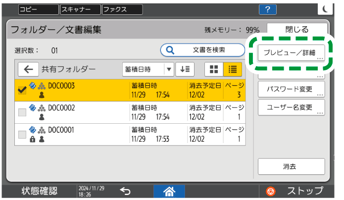344x200 pixels.
Task: Check the DOC0001 checkbox
Action: (22, 134)
